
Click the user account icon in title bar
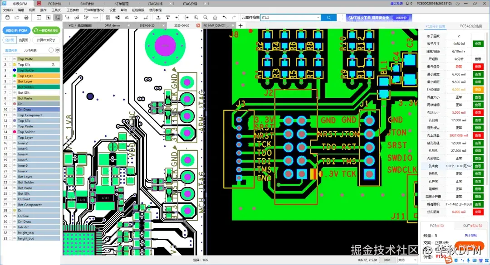(x=457, y=4)
